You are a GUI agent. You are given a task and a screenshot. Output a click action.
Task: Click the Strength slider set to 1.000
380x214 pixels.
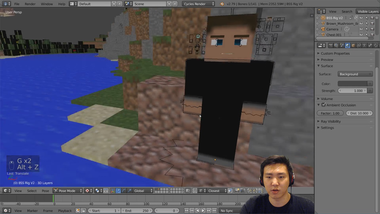click(353, 91)
